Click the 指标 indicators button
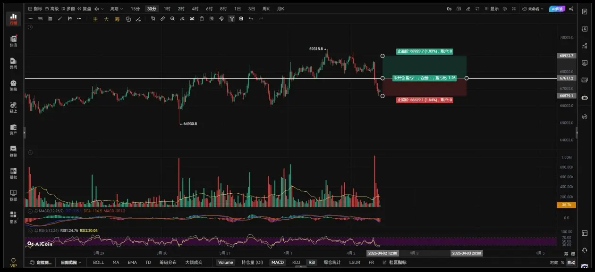Image resolution: width=595 pixels, height=272 pixels. [35, 8]
